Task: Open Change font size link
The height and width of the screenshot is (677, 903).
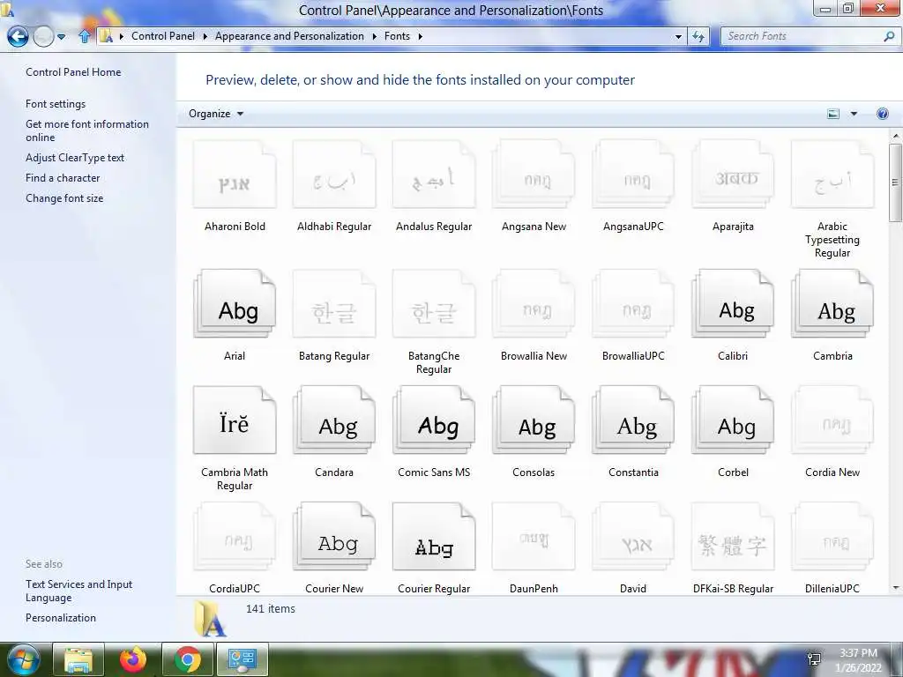Action: (x=64, y=198)
